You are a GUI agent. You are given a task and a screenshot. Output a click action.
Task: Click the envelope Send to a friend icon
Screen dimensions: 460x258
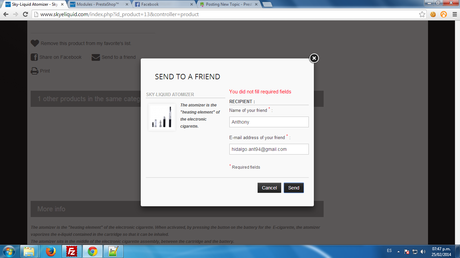(x=96, y=57)
